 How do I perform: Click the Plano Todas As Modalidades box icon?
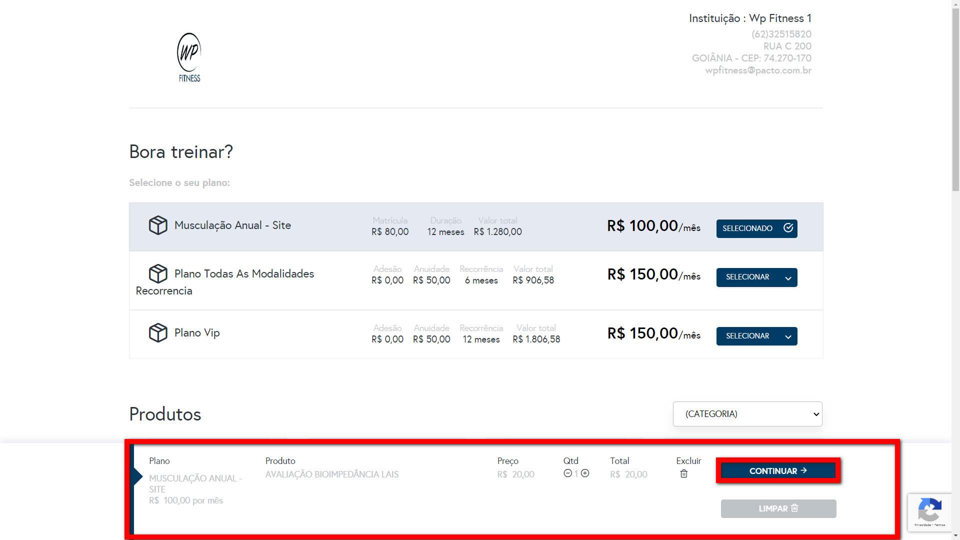(x=158, y=274)
